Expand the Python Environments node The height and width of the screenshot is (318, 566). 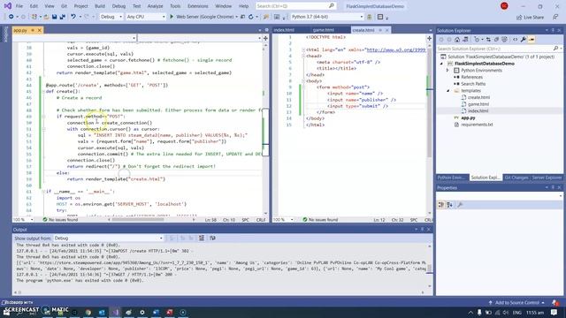coord(447,71)
